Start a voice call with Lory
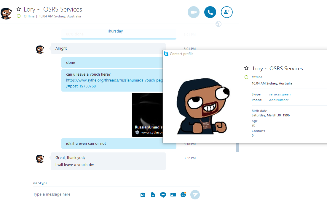The image size is (327, 200). [210, 12]
